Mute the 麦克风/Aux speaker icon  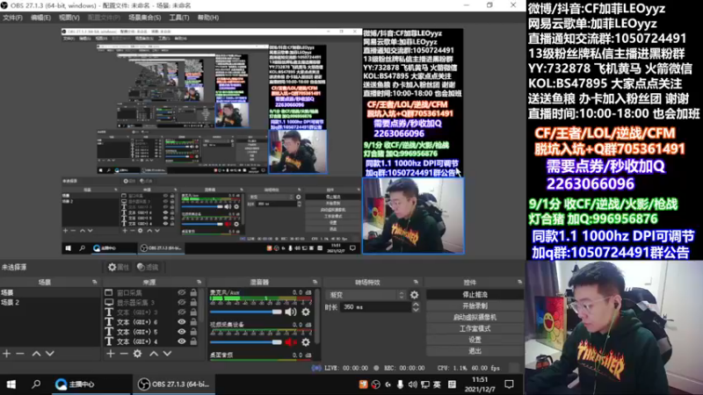coord(291,312)
